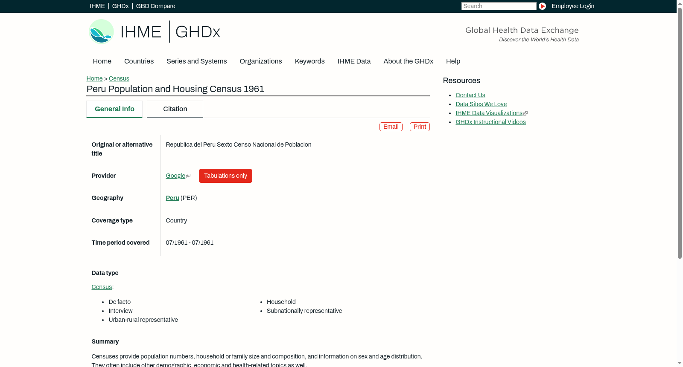The width and height of the screenshot is (683, 367).
Task: Open the About the GHDx menu
Action: 409,61
